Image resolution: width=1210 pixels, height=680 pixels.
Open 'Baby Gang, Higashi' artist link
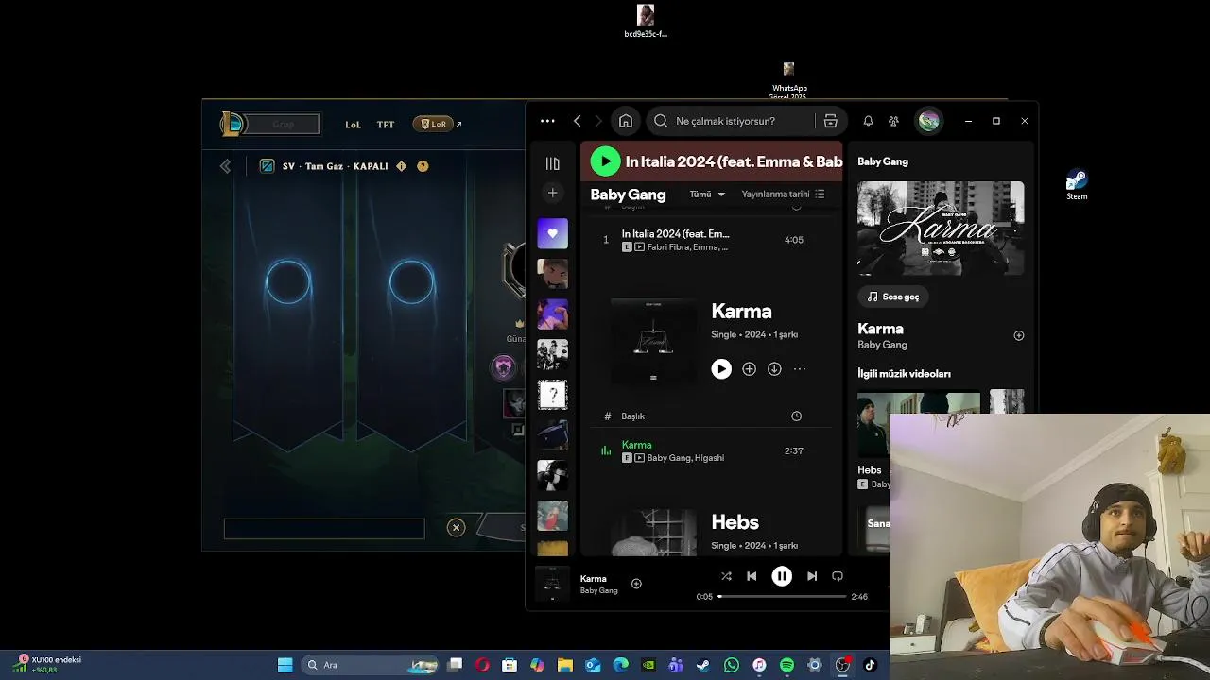coord(685,458)
